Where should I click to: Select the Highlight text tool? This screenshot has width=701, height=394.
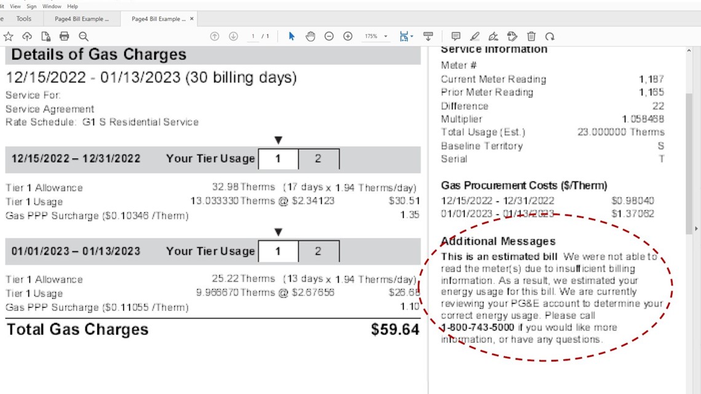click(x=475, y=36)
